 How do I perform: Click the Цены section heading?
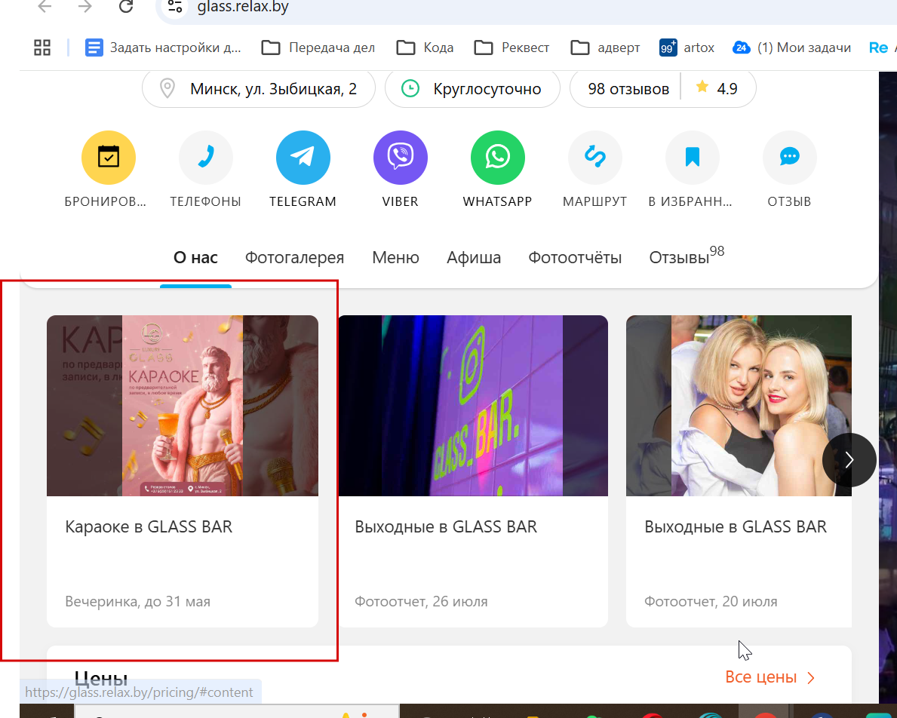pyautogui.click(x=100, y=679)
